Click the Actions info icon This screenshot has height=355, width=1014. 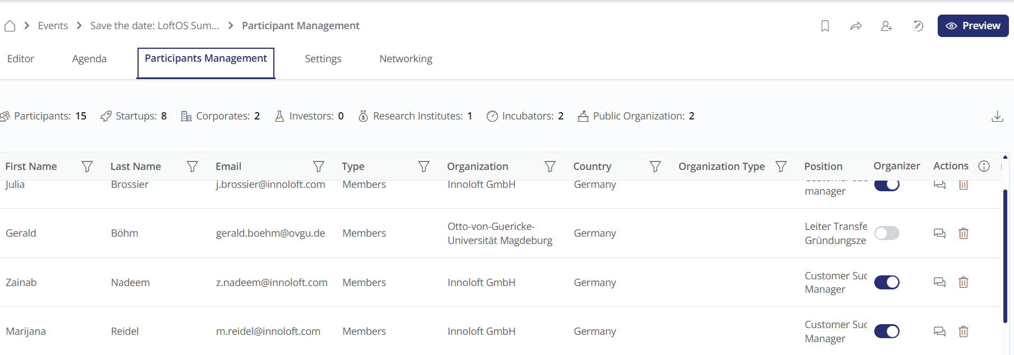pos(984,166)
